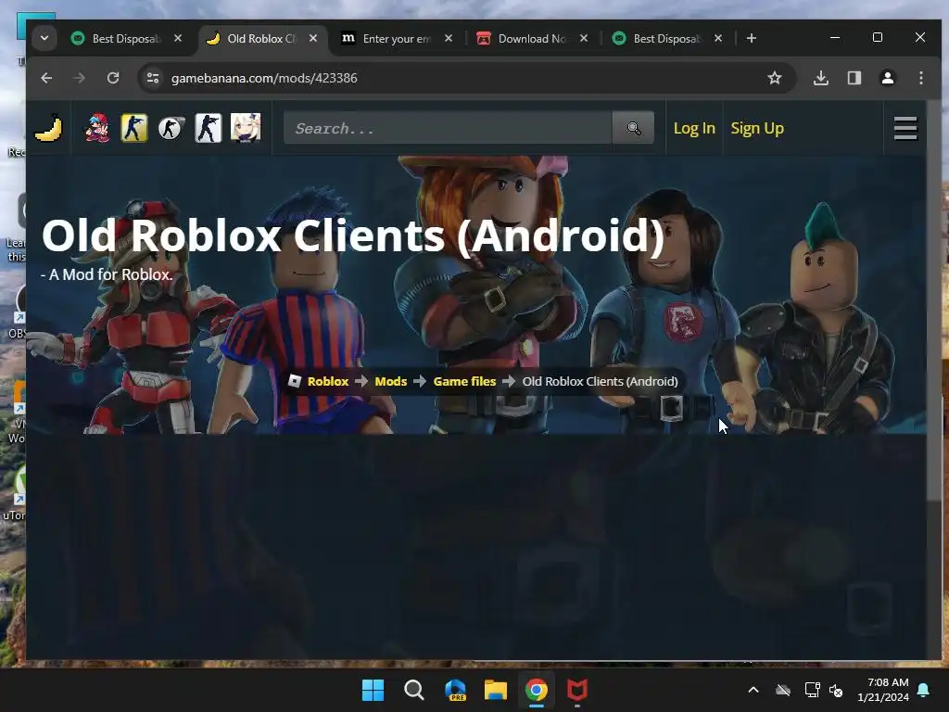This screenshot has height=712, width=949.
Task: Open the round Counter-Strike game icon
Action: coord(171,128)
